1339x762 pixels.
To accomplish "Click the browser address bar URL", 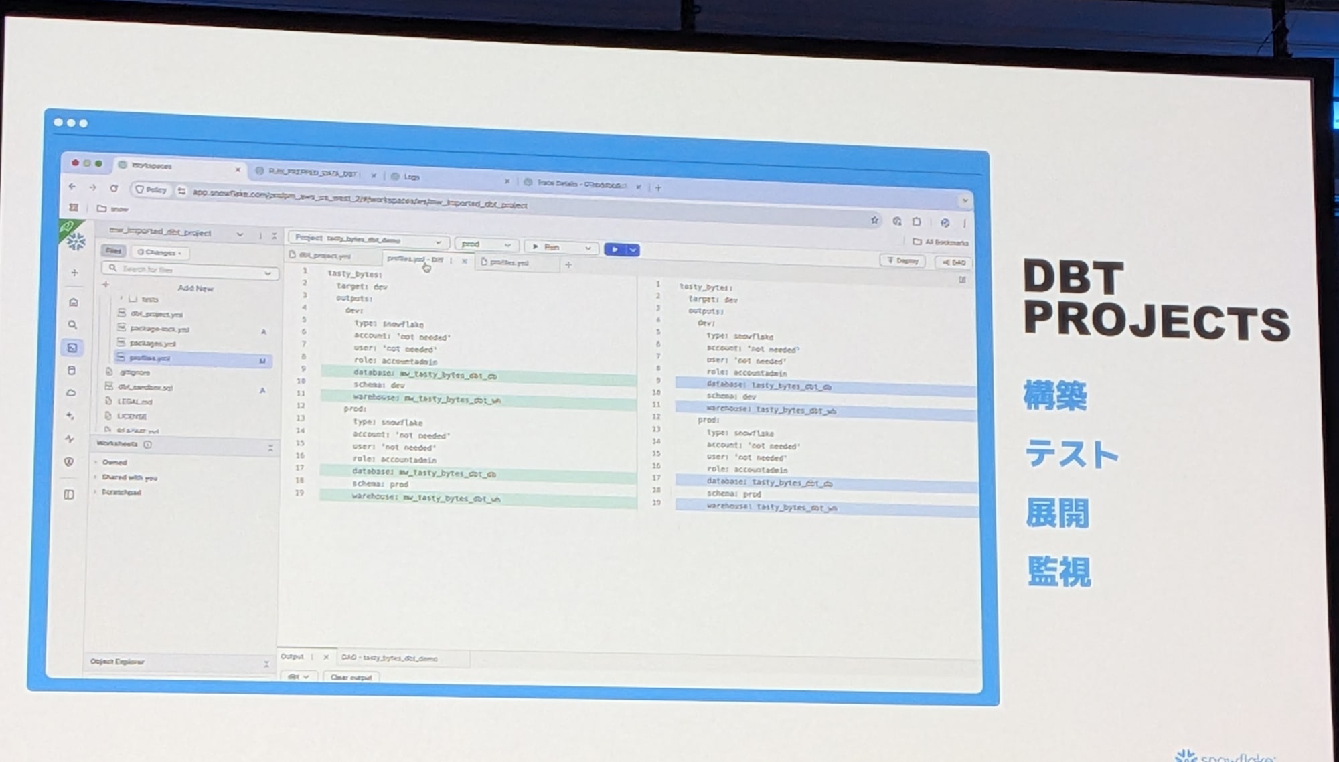I will tap(360, 199).
